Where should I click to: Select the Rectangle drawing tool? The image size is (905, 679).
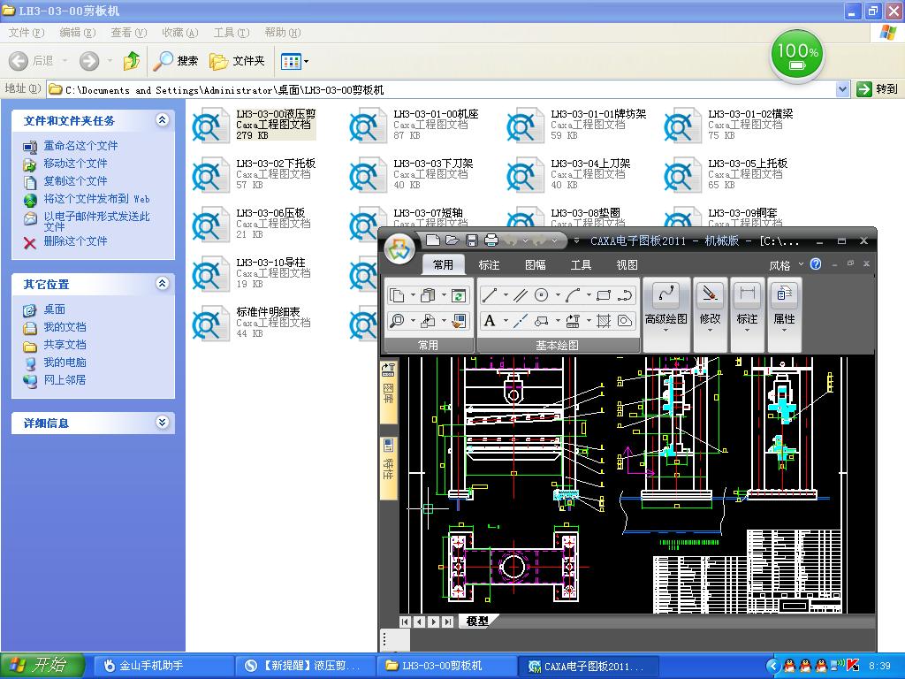(x=604, y=295)
